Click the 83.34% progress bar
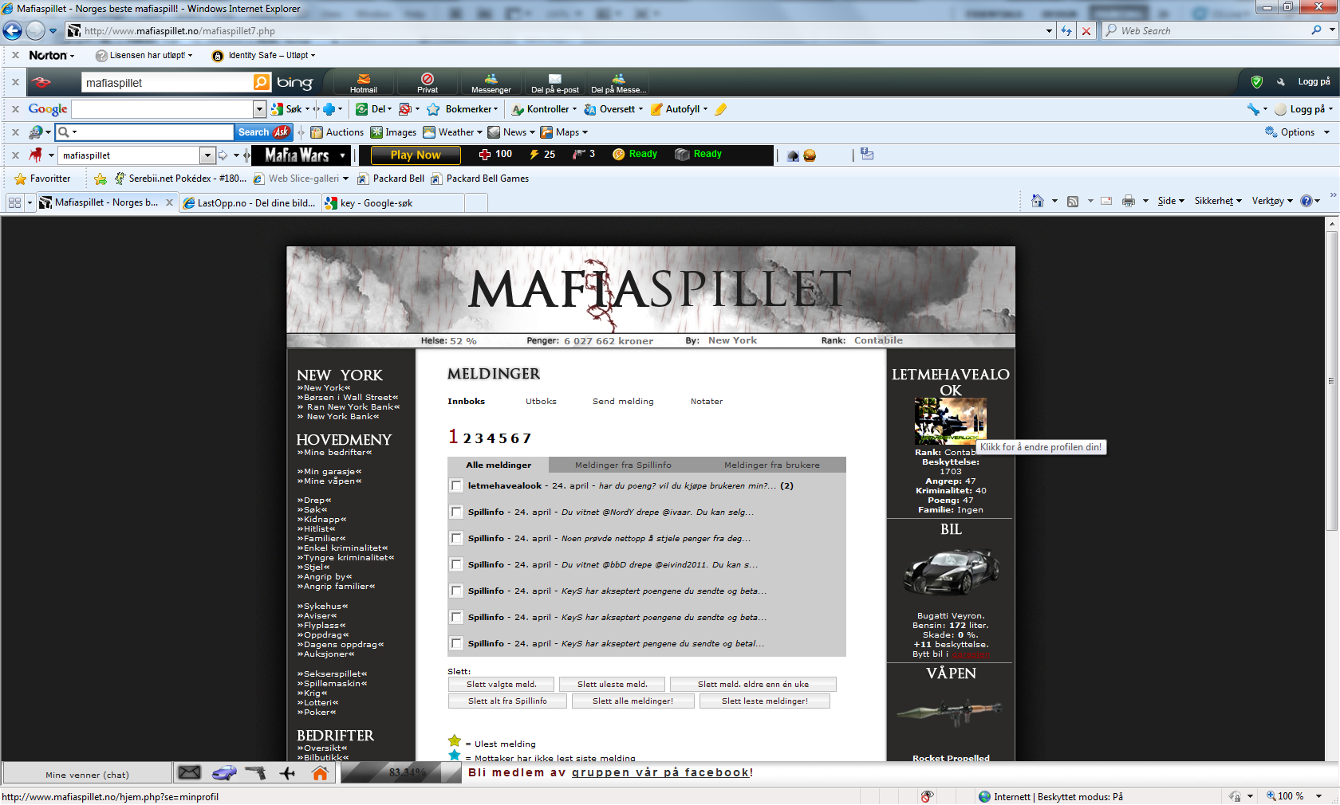 (403, 772)
